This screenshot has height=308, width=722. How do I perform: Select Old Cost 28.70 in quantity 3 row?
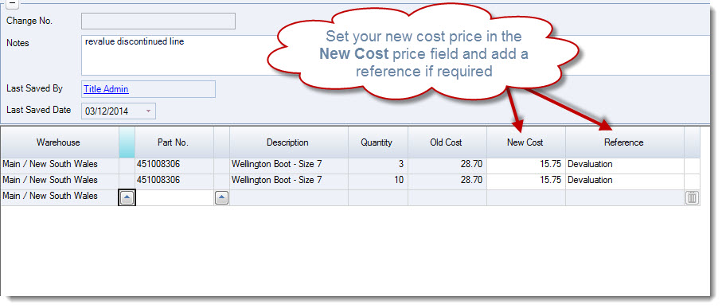click(447, 165)
